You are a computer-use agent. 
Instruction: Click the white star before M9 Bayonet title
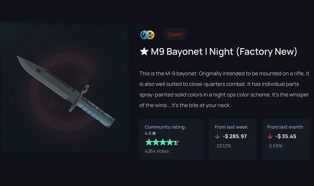(144, 52)
